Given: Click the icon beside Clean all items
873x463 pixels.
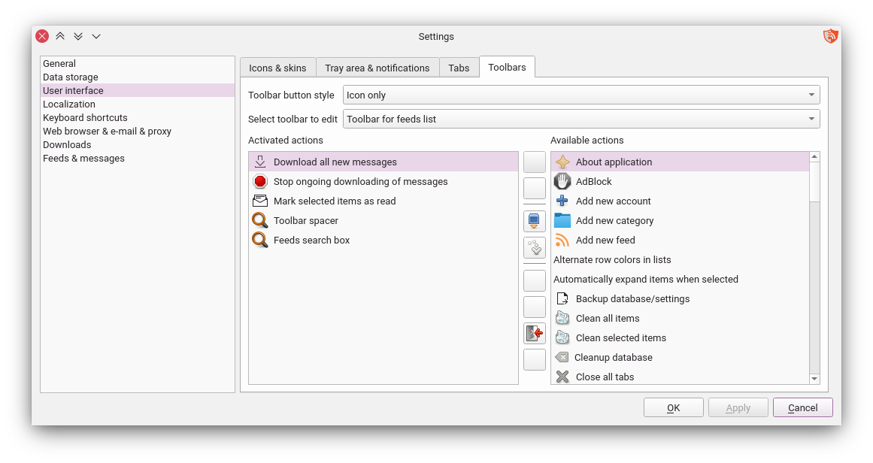Looking at the screenshot, I should pos(562,319).
